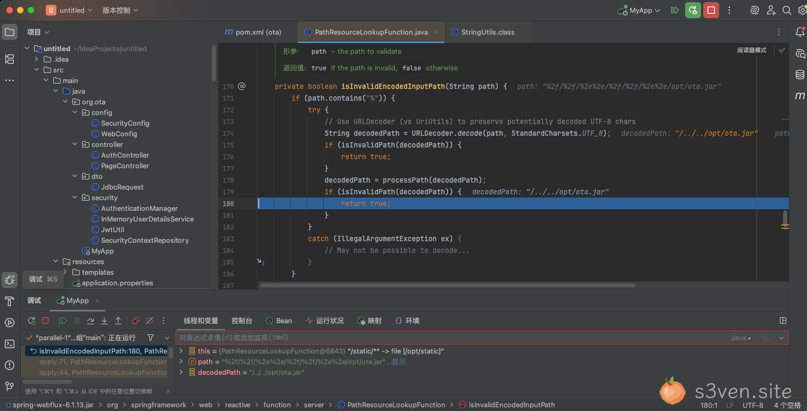Click the red Stop button in title bar
The image size is (807, 411).
click(711, 10)
